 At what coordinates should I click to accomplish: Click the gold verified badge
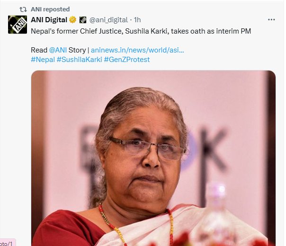73,20
